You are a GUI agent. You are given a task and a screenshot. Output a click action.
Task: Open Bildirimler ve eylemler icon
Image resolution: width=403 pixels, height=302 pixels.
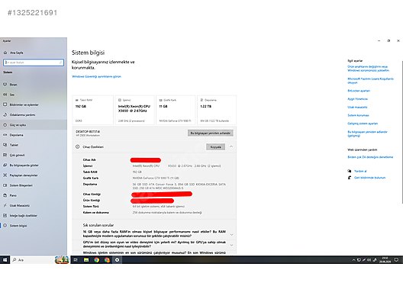(5, 104)
